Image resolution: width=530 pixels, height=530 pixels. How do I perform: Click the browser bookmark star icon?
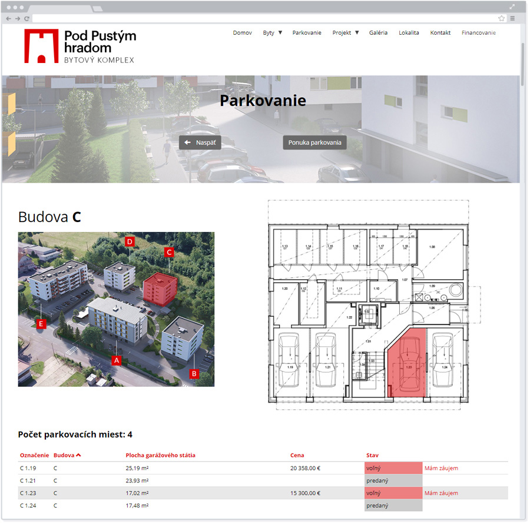point(502,18)
